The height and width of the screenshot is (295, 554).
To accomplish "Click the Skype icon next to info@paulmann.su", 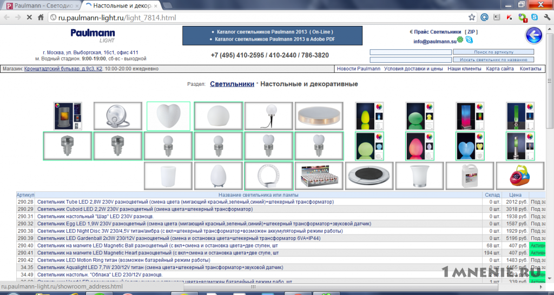I will 469,40.
